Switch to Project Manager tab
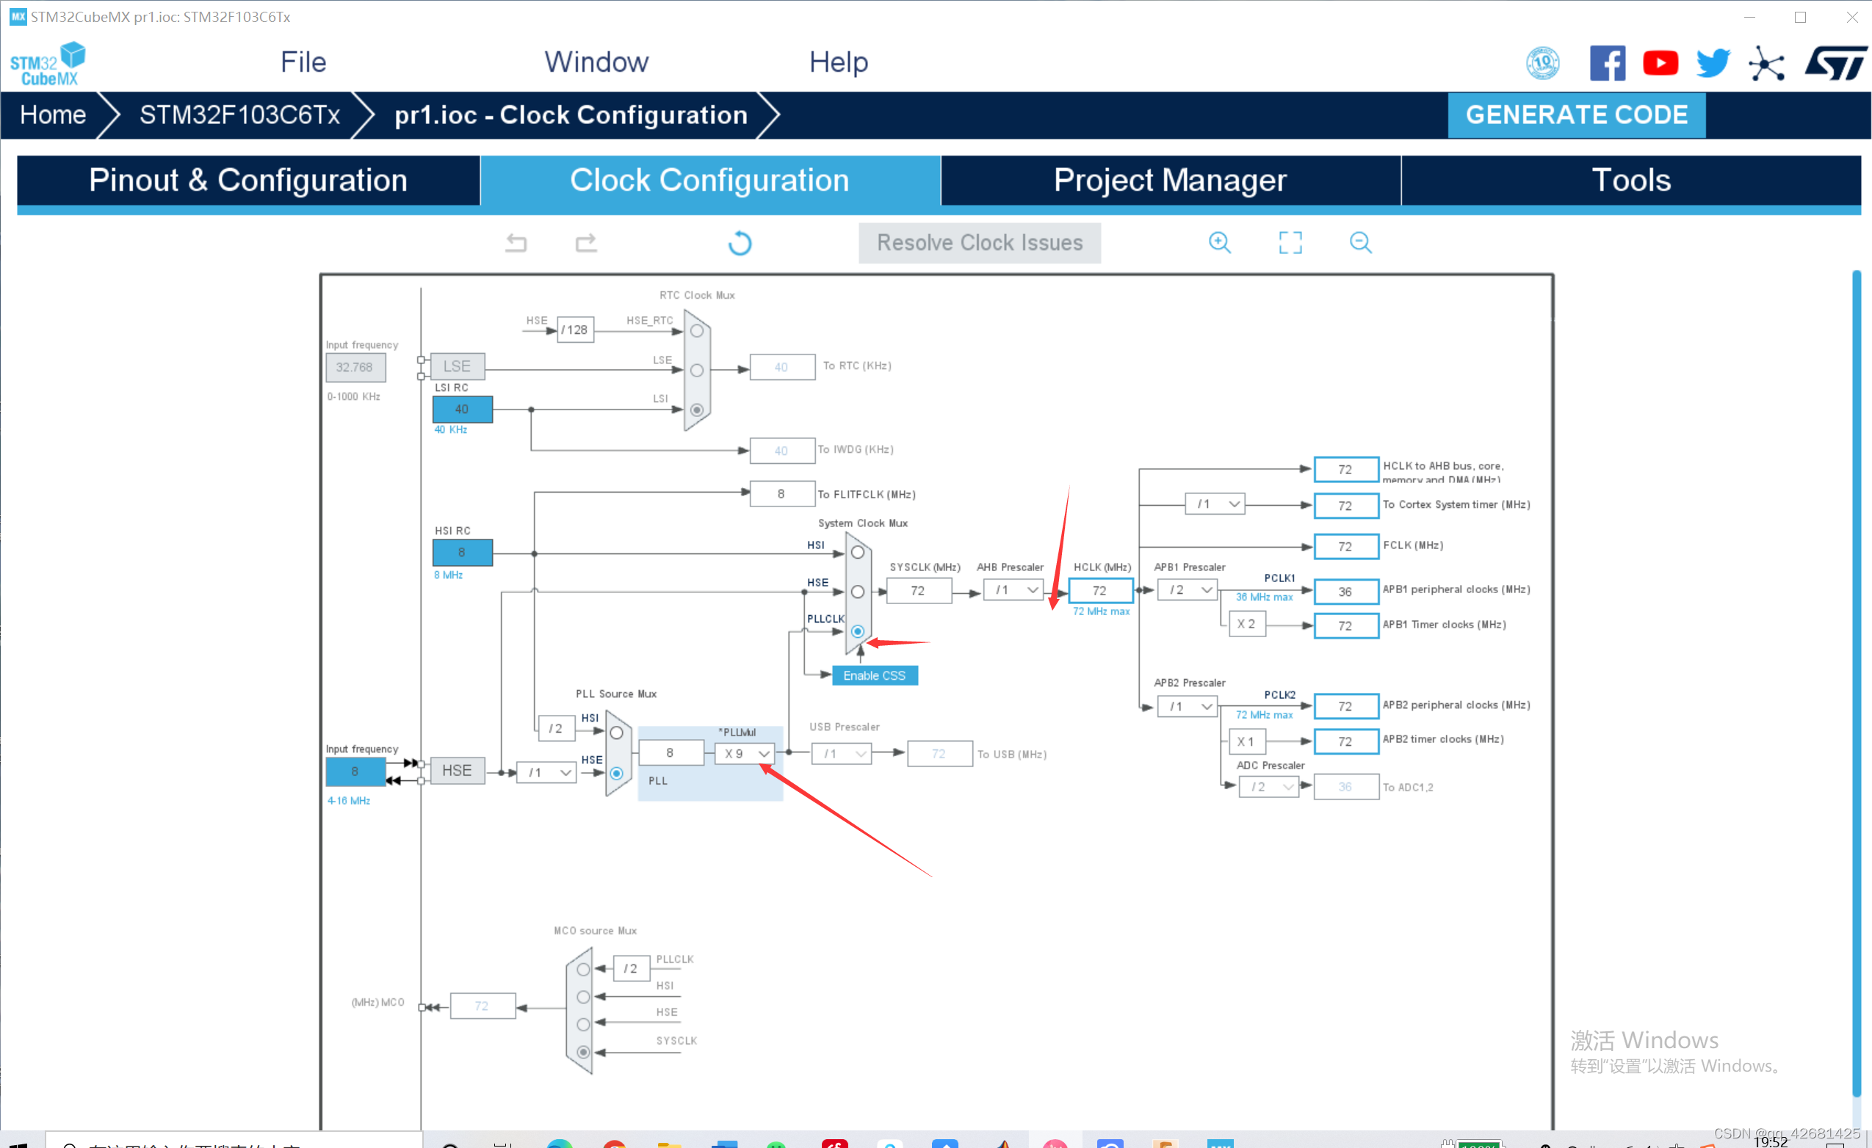Viewport: 1872px width, 1148px height. pos(1170,181)
